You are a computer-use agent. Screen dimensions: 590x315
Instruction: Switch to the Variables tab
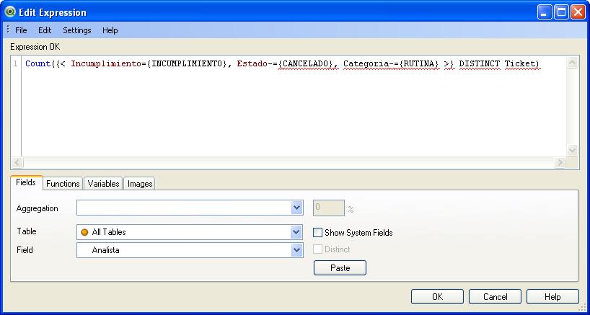click(103, 184)
